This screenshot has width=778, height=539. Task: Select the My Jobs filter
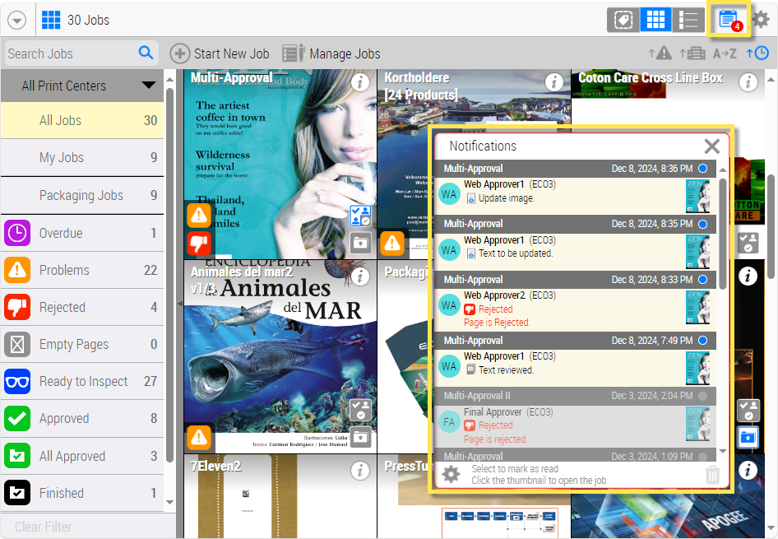click(x=82, y=158)
